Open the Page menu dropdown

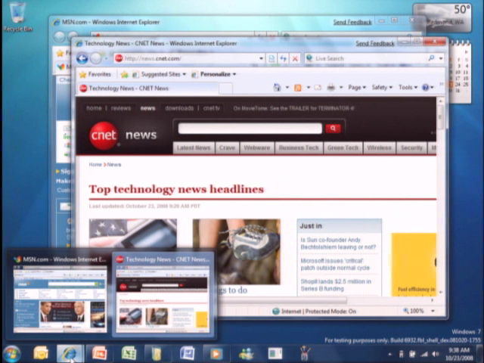click(x=357, y=88)
